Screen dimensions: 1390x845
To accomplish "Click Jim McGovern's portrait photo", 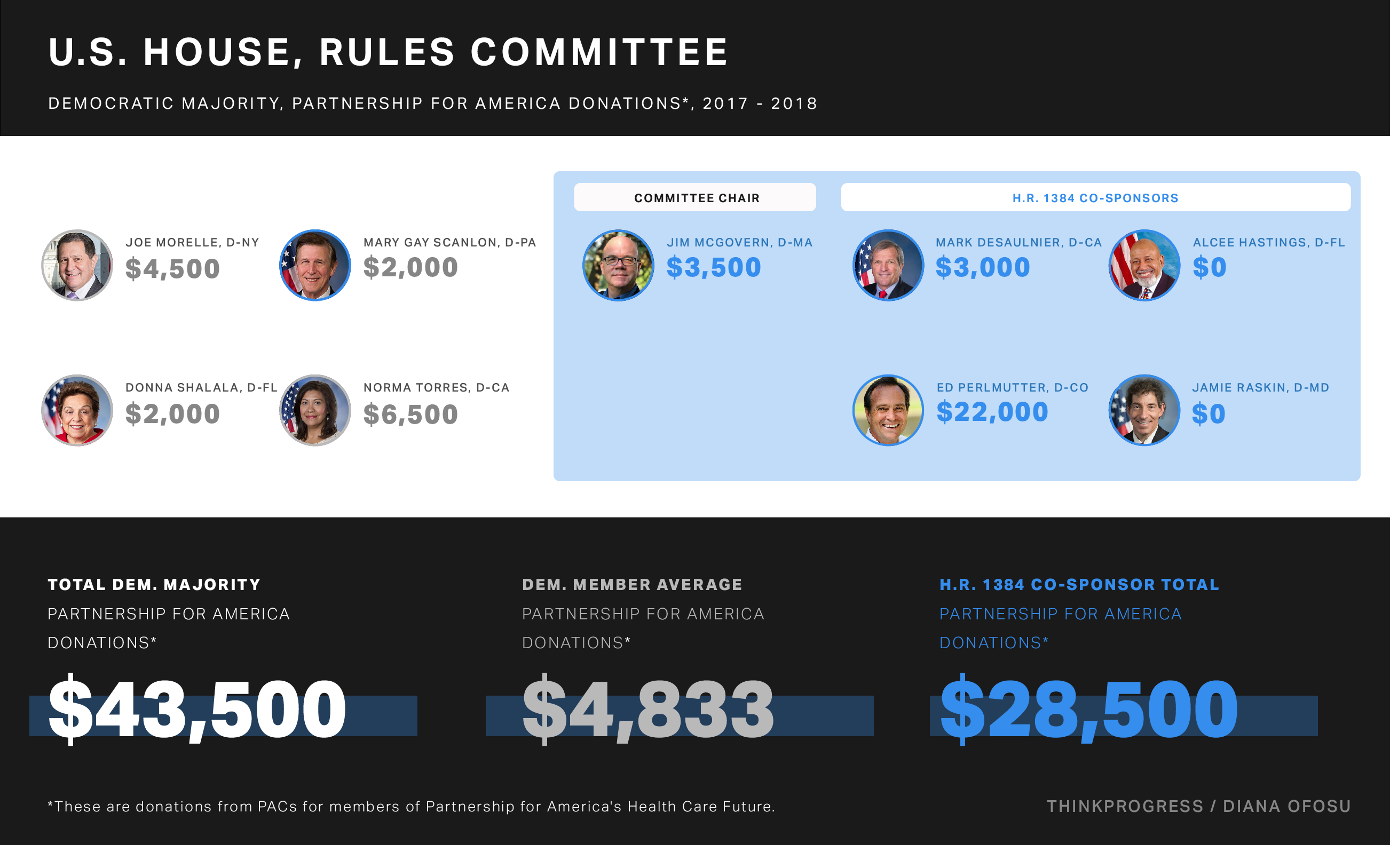I will (x=618, y=265).
